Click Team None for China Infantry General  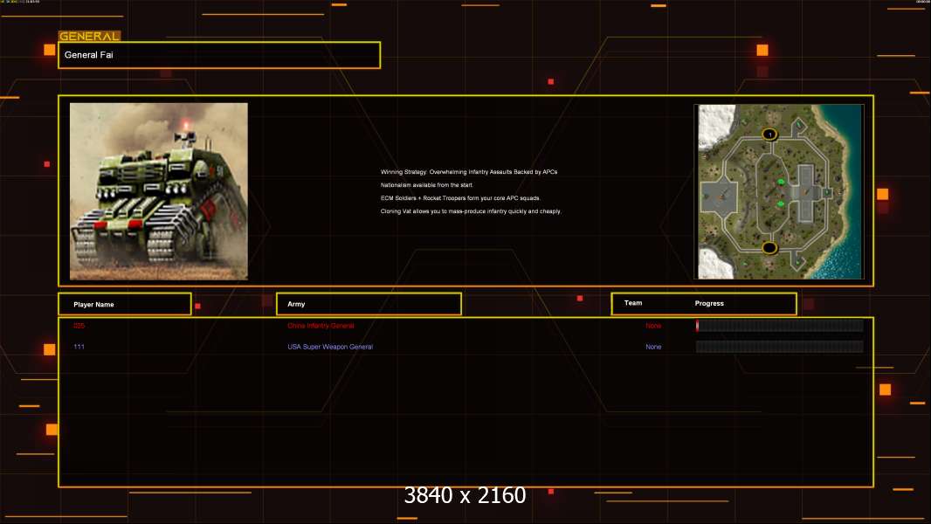(653, 326)
